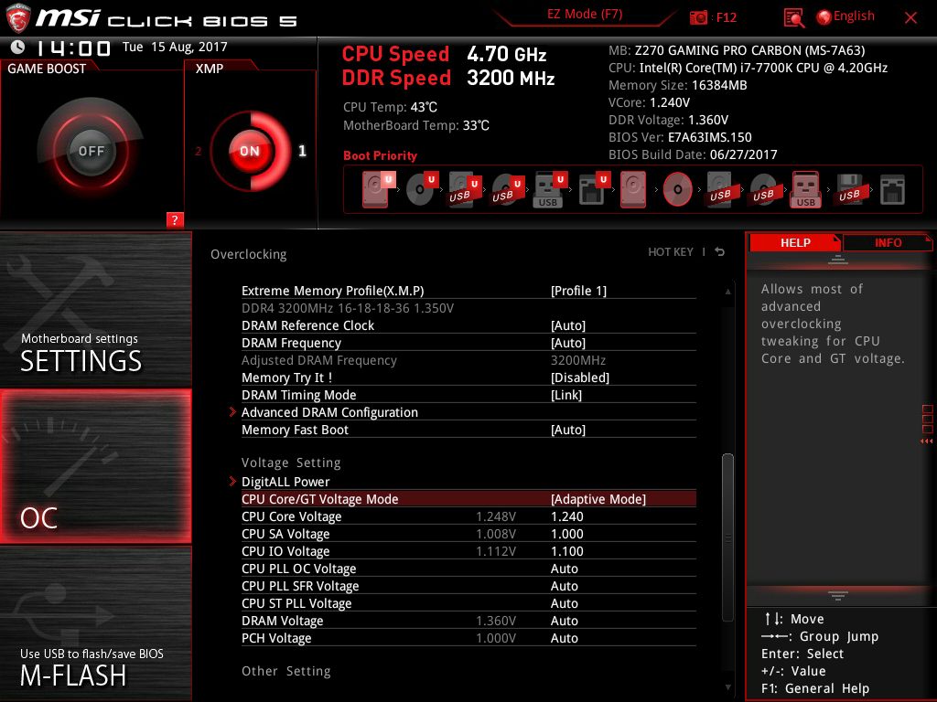Select PCH Voltage Auto value
This screenshot has width=937, height=702.
click(564, 637)
